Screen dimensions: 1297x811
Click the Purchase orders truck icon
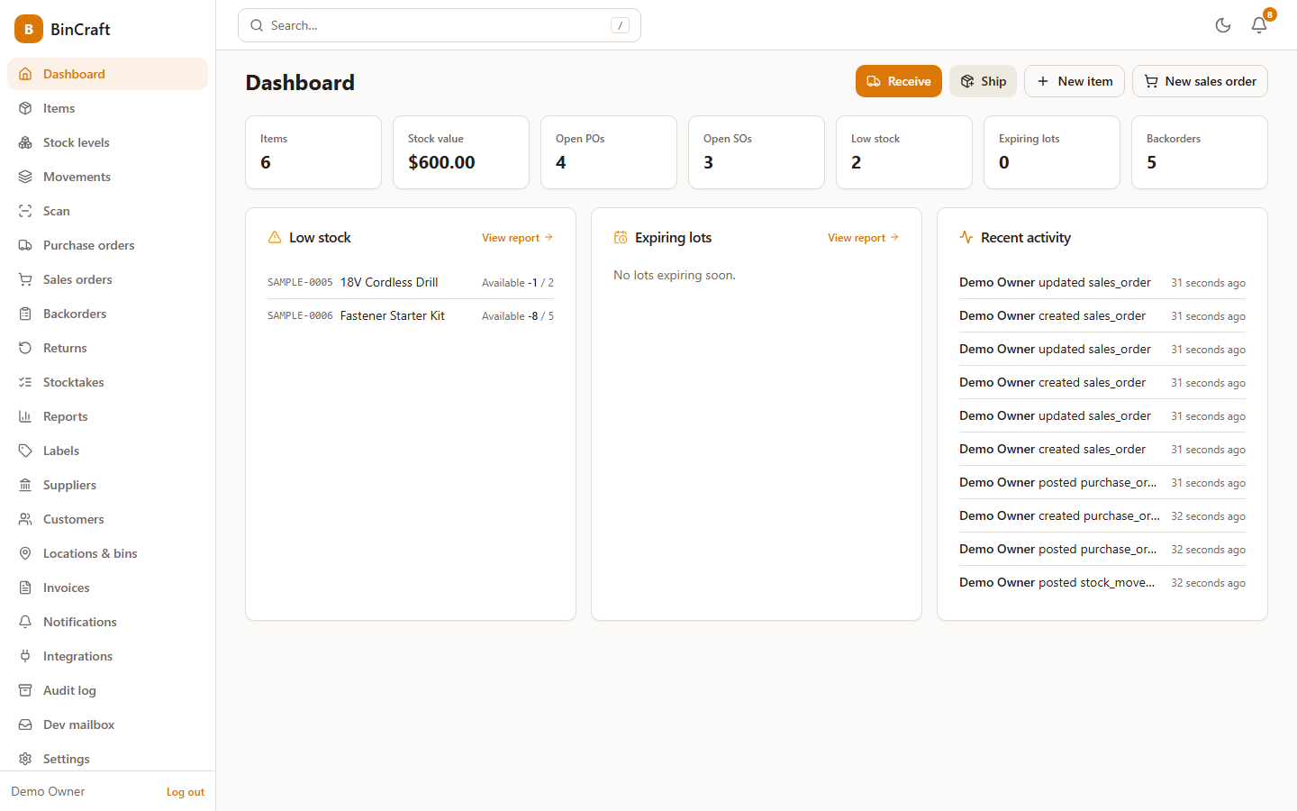click(25, 245)
